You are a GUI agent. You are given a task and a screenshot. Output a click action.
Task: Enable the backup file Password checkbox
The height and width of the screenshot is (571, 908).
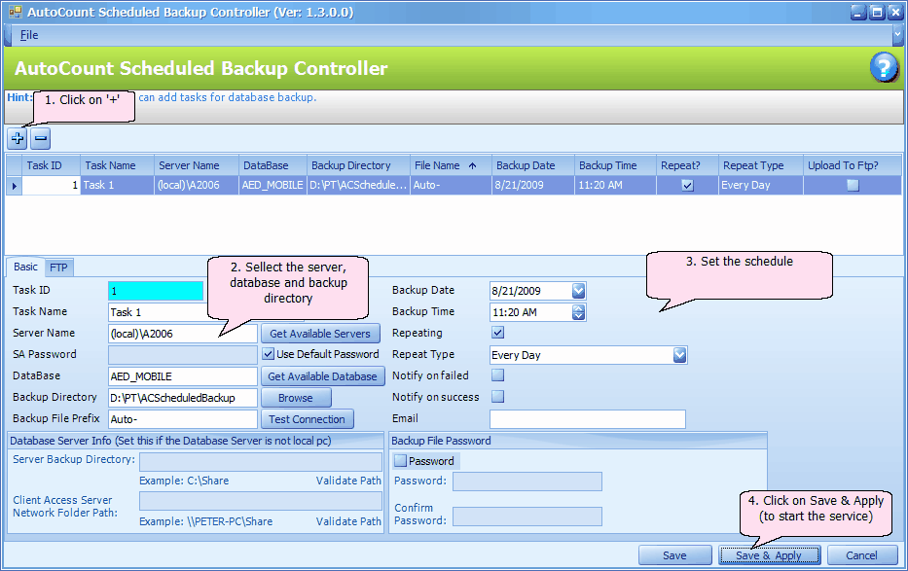[x=400, y=461]
